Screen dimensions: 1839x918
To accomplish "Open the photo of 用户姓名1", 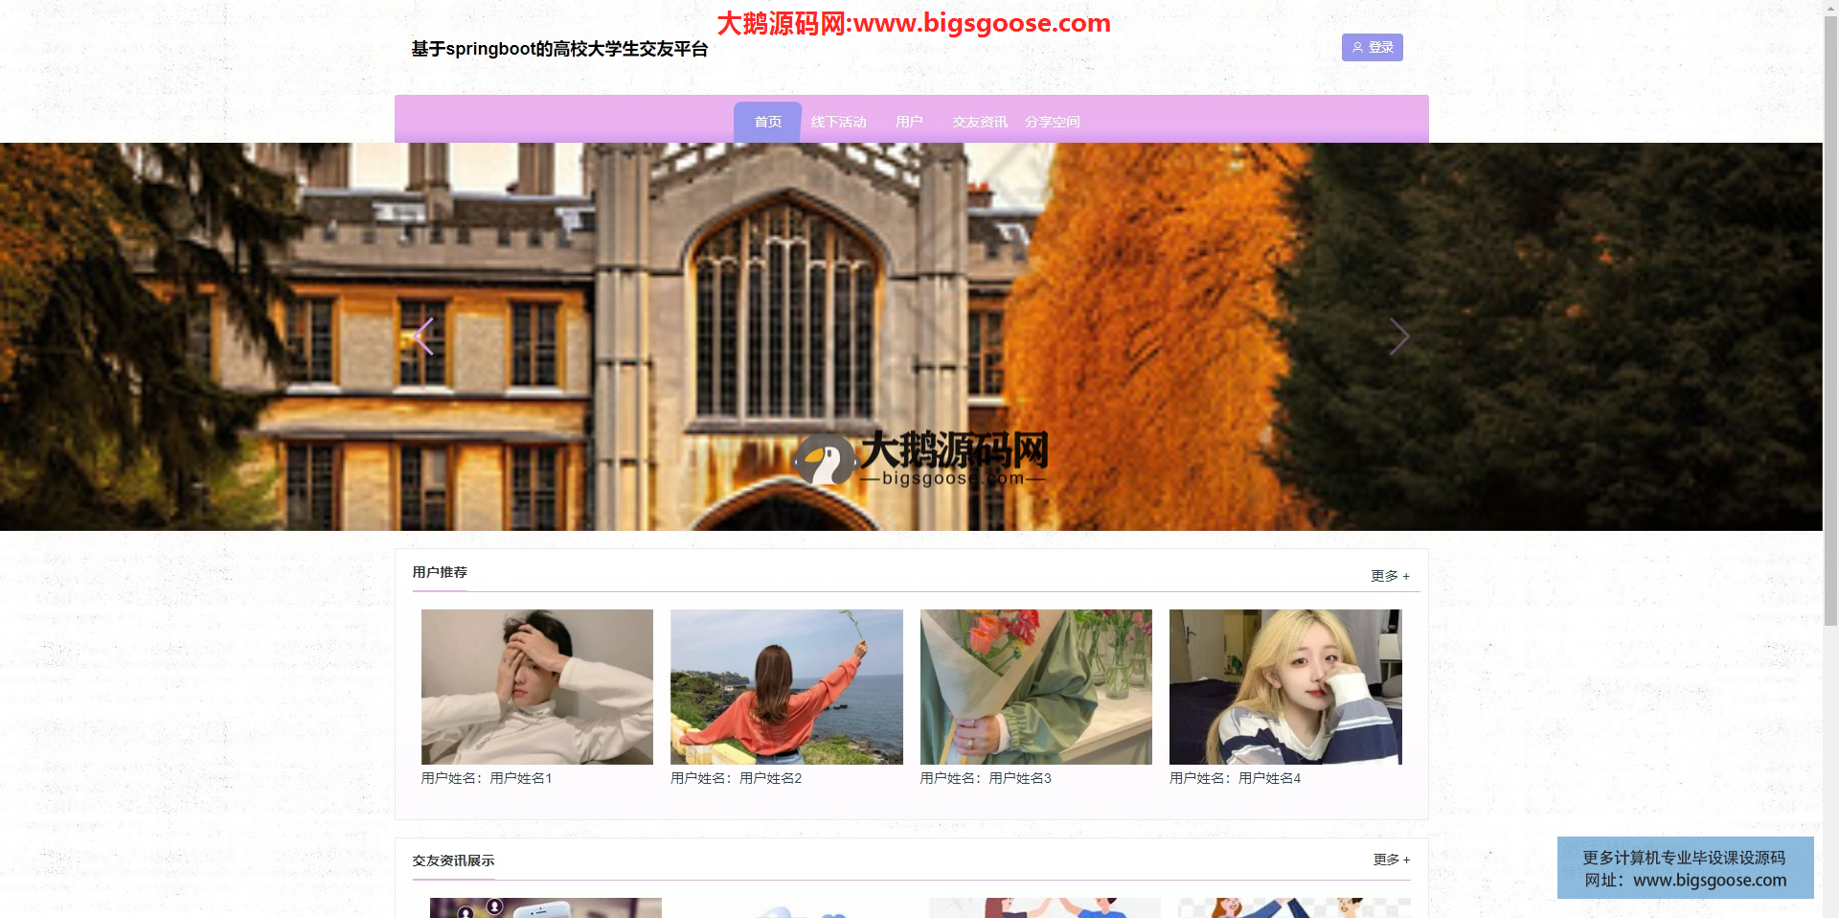I will [x=537, y=686].
